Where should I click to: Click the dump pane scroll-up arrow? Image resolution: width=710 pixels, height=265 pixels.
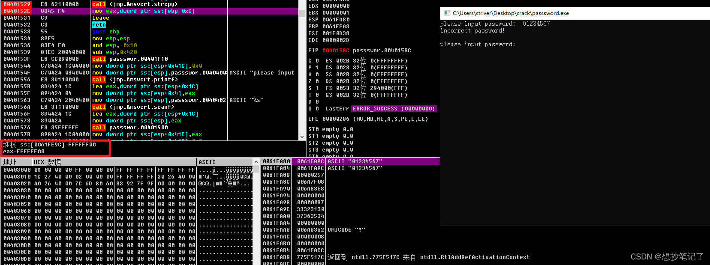pos(256,162)
